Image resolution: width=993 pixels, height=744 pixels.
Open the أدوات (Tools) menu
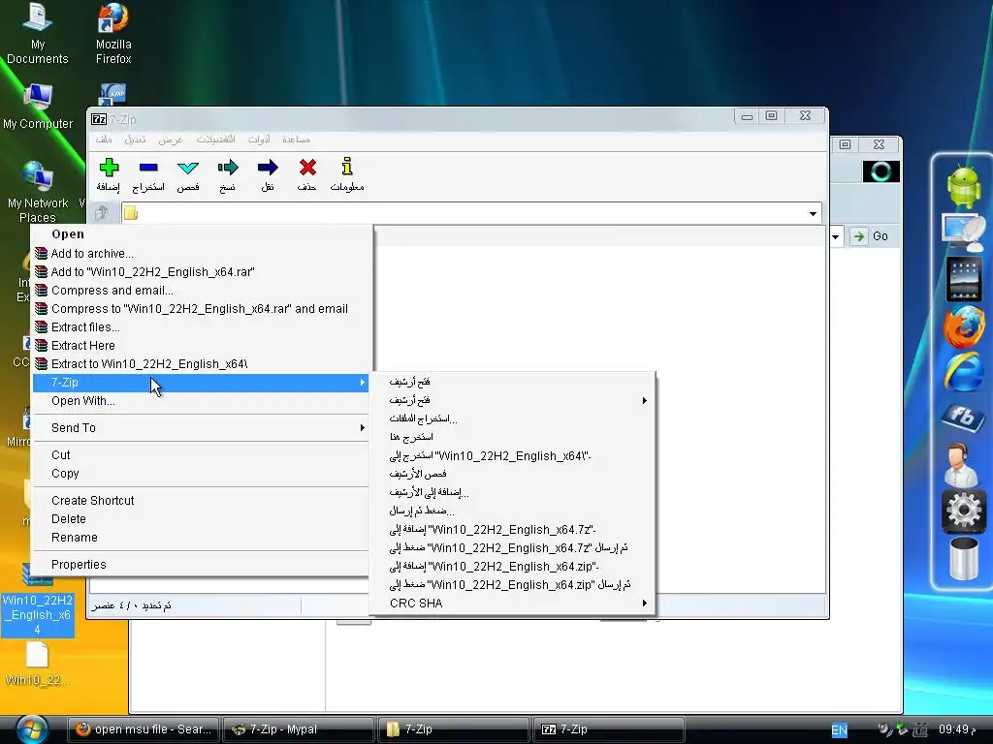pos(259,139)
